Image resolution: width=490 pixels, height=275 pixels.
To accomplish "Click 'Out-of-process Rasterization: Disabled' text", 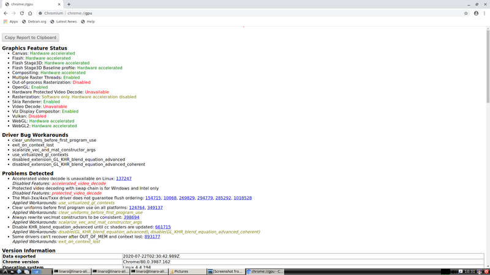I will tap(51, 82).
